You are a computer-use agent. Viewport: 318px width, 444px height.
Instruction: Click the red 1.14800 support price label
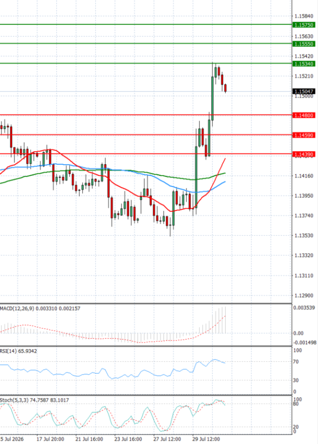304,116
